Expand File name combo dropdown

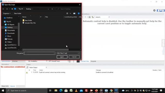54,53
